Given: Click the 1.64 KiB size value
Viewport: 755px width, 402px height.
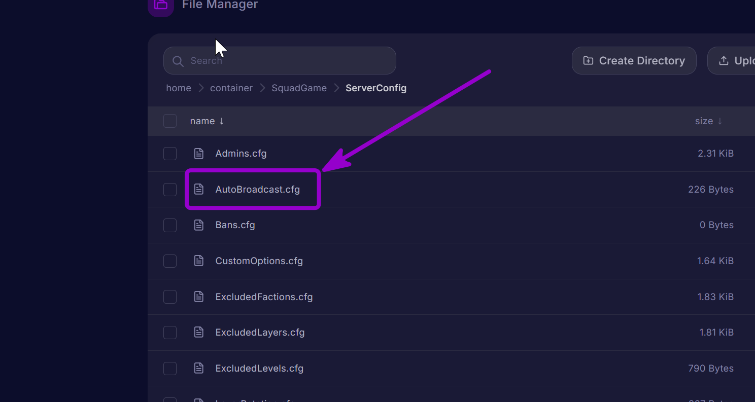Looking at the screenshot, I should 715,261.
